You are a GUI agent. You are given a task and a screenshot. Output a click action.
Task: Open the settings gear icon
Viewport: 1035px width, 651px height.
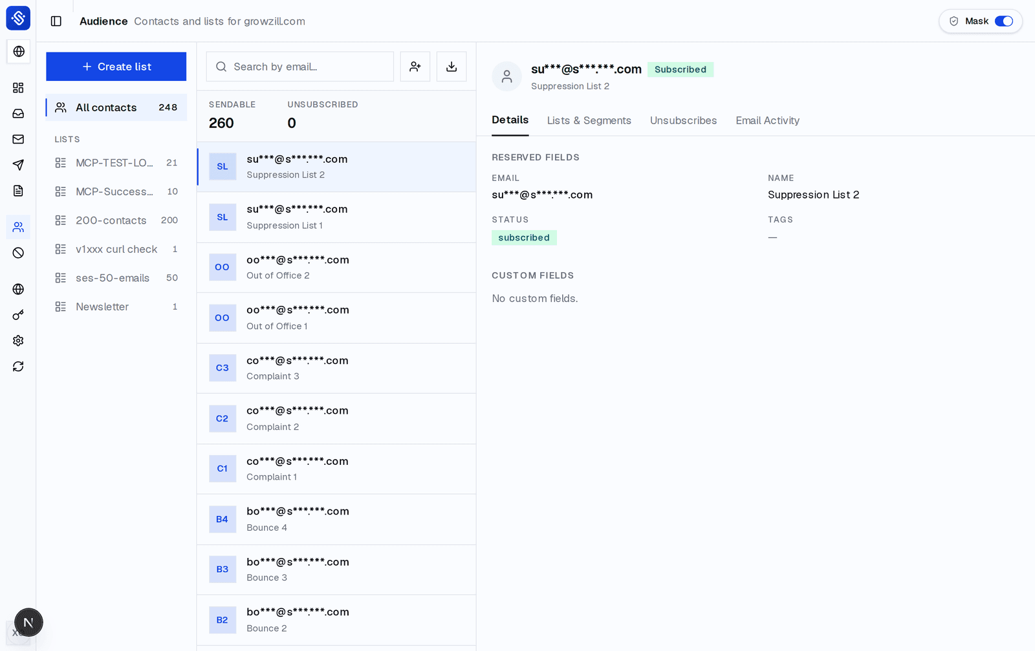point(18,341)
